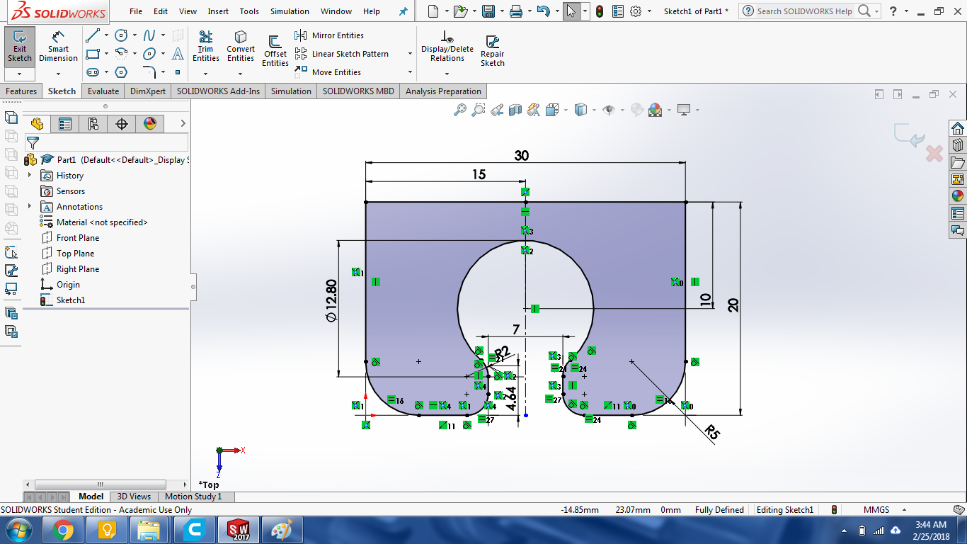Image resolution: width=967 pixels, height=544 pixels.
Task: Expand the History tree node
Action: pos(30,175)
